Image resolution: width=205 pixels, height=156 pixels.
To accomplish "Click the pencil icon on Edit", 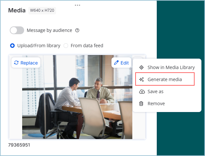I will pyautogui.click(x=116, y=63).
